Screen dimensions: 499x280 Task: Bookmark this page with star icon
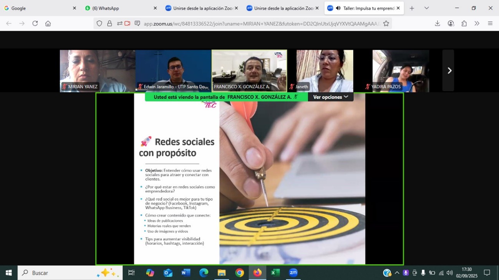[386, 23]
